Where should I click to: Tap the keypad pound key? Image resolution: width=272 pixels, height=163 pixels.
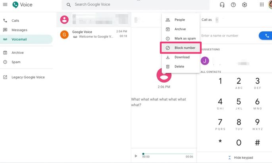click(x=257, y=142)
